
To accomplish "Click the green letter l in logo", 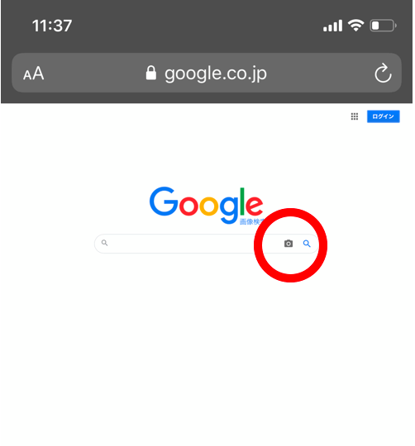I will (242, 202).
